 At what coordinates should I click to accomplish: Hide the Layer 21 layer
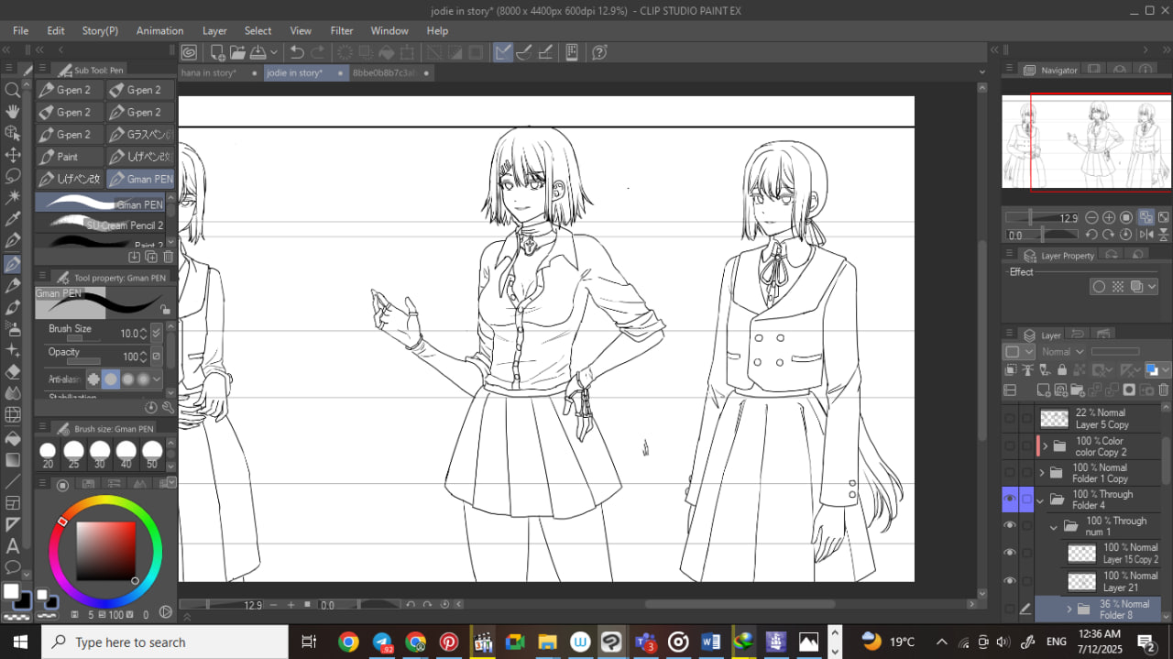click(x=1010, y=581)
